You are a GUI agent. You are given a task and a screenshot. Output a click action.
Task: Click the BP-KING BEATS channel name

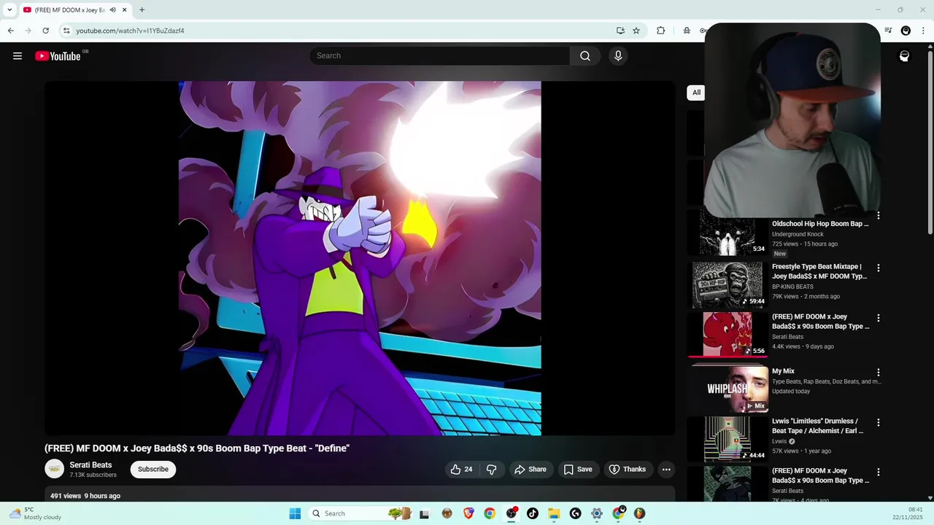click(792, 287)
